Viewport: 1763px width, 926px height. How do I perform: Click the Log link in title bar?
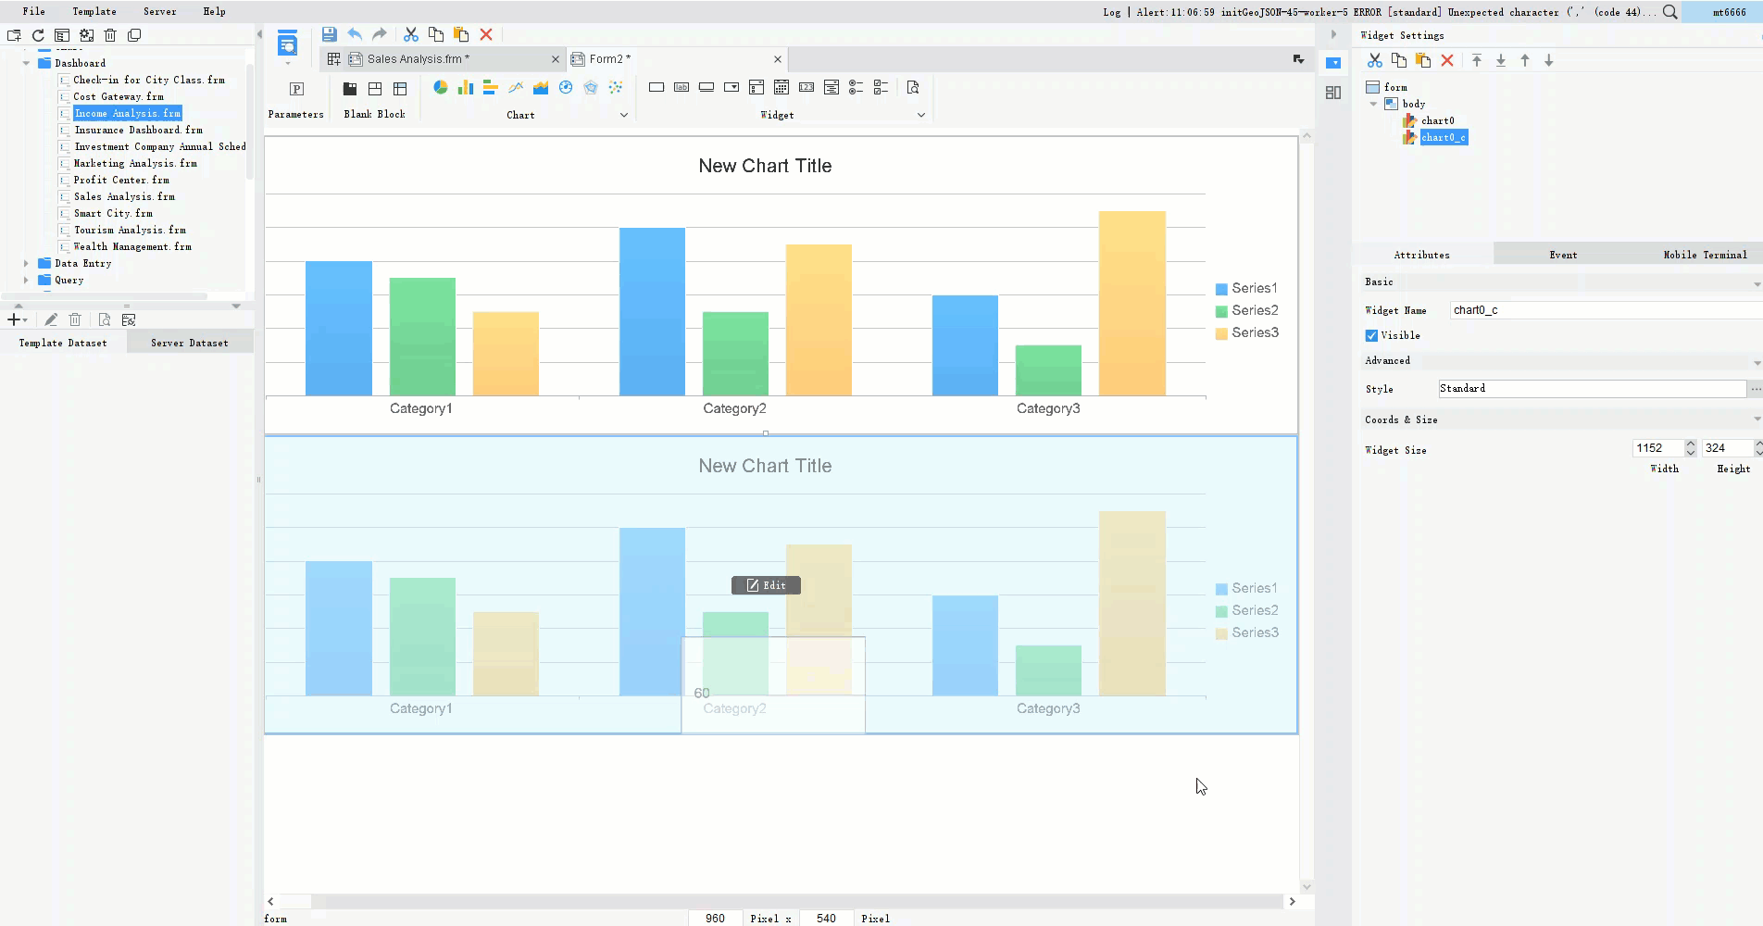point(1111,12)
